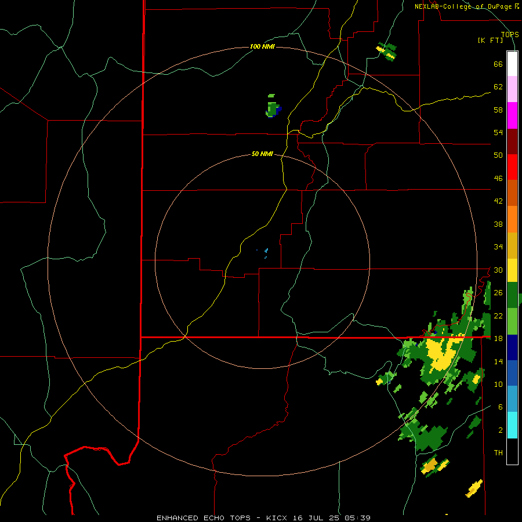The image size is (522, 522).
Task: Click the dark red swatch between 50 and 54
Action: (x=512, y=142)
